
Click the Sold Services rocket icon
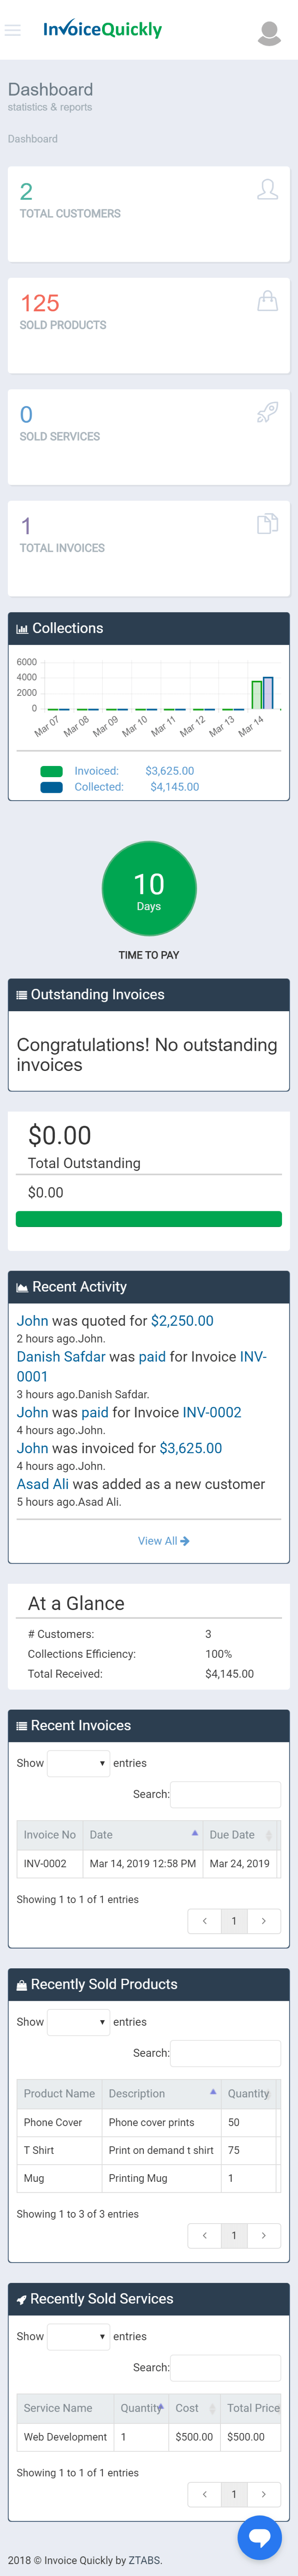[267, 412]
